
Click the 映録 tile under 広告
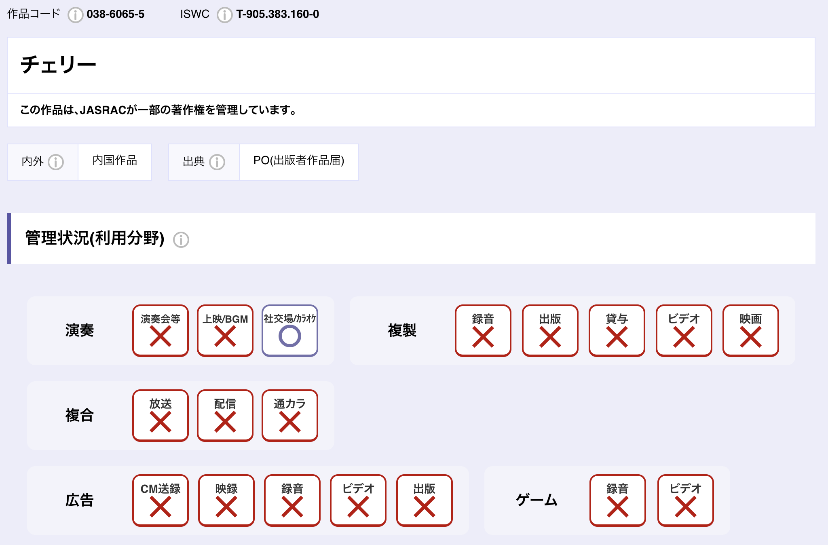226,501
